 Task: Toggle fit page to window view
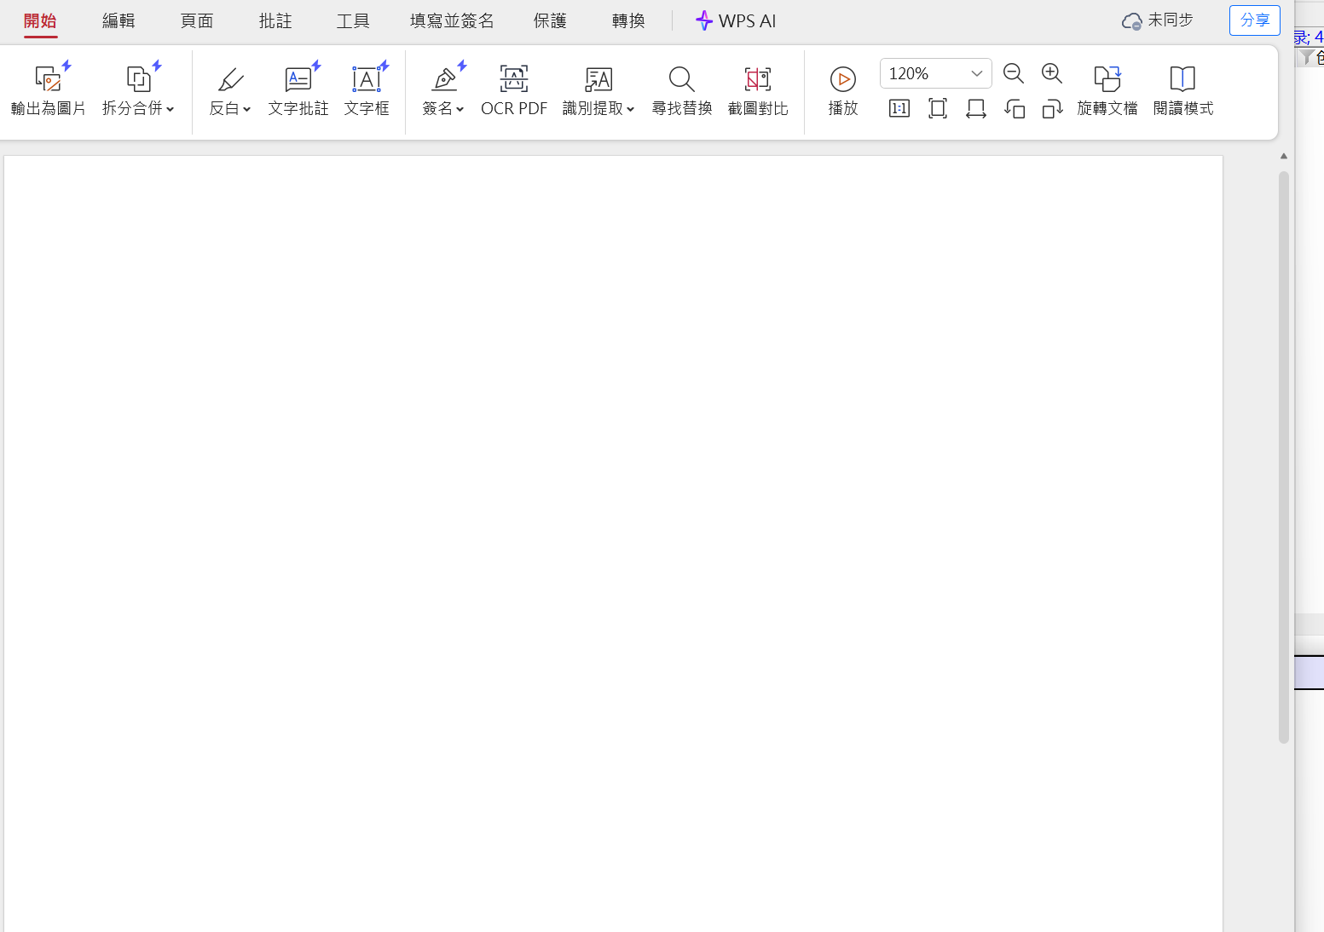coord(938,108)
